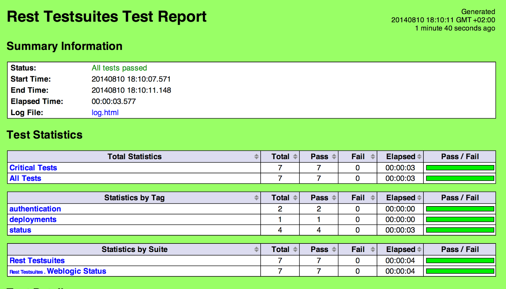This screenshot has width=506, height=289.
Task: Select the authentication tag link
Action: [x=35, y=209]
